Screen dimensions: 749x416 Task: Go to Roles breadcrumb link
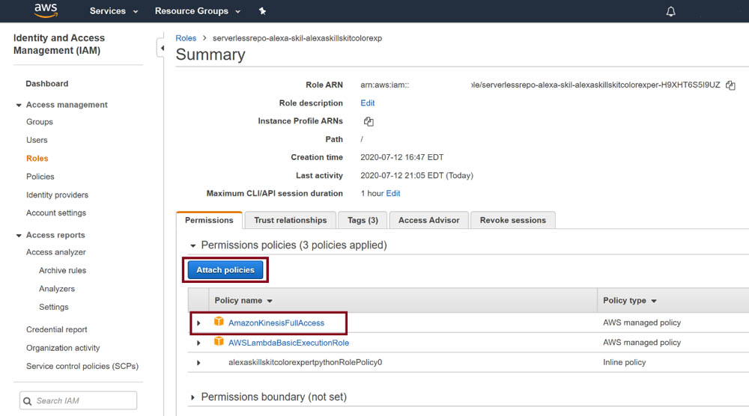tap(186, 38)
